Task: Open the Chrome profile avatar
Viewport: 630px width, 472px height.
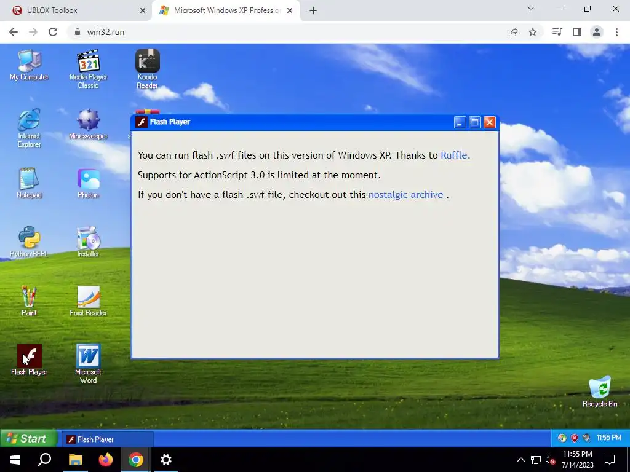Action: (x=597, y=32)
